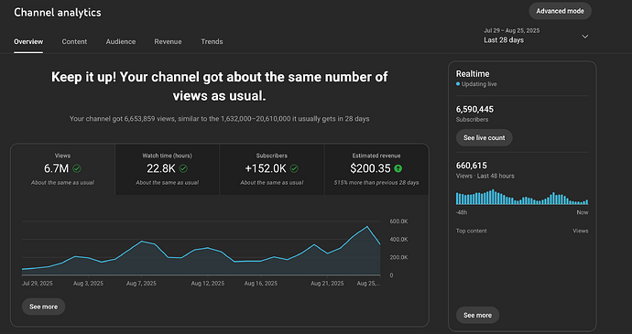Click the green check icon beside 6.7M
Image resolution: width=632 pixels, height=334 pixels.
[77, 168]
